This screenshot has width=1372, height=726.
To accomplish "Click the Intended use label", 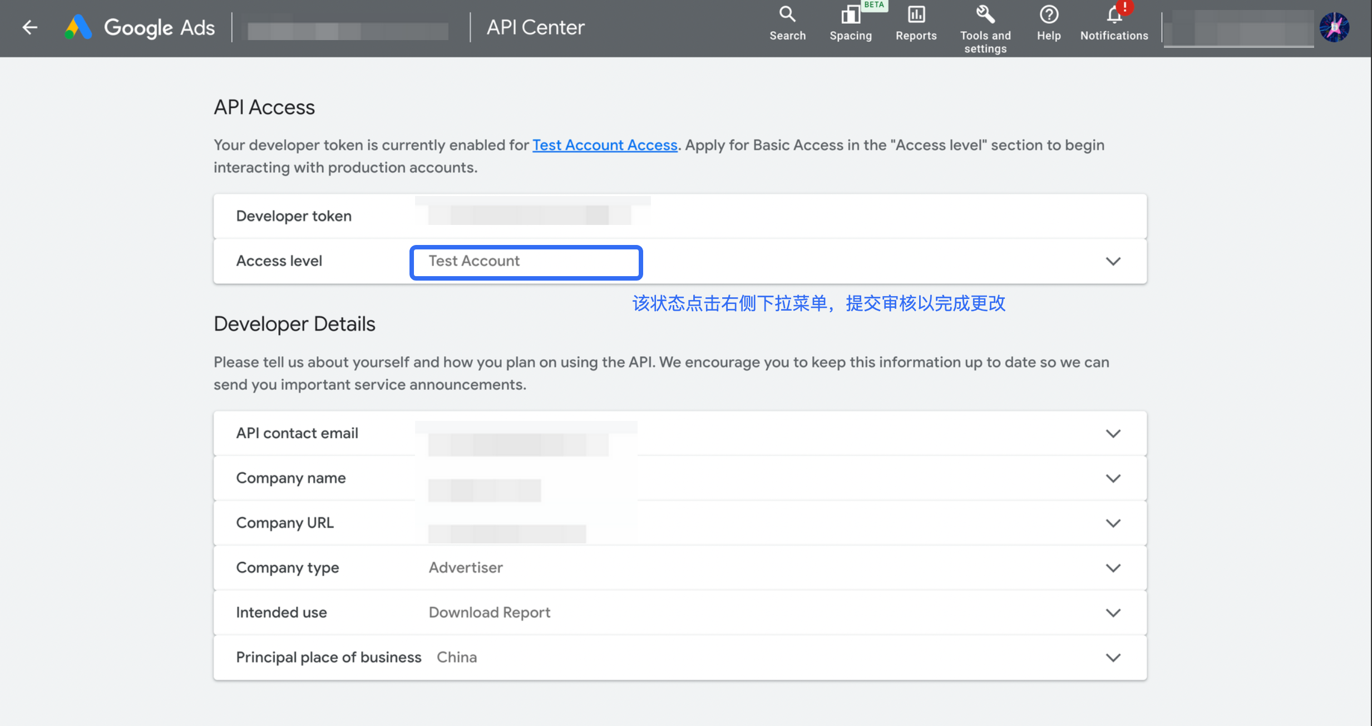I will tap(282, 613).
